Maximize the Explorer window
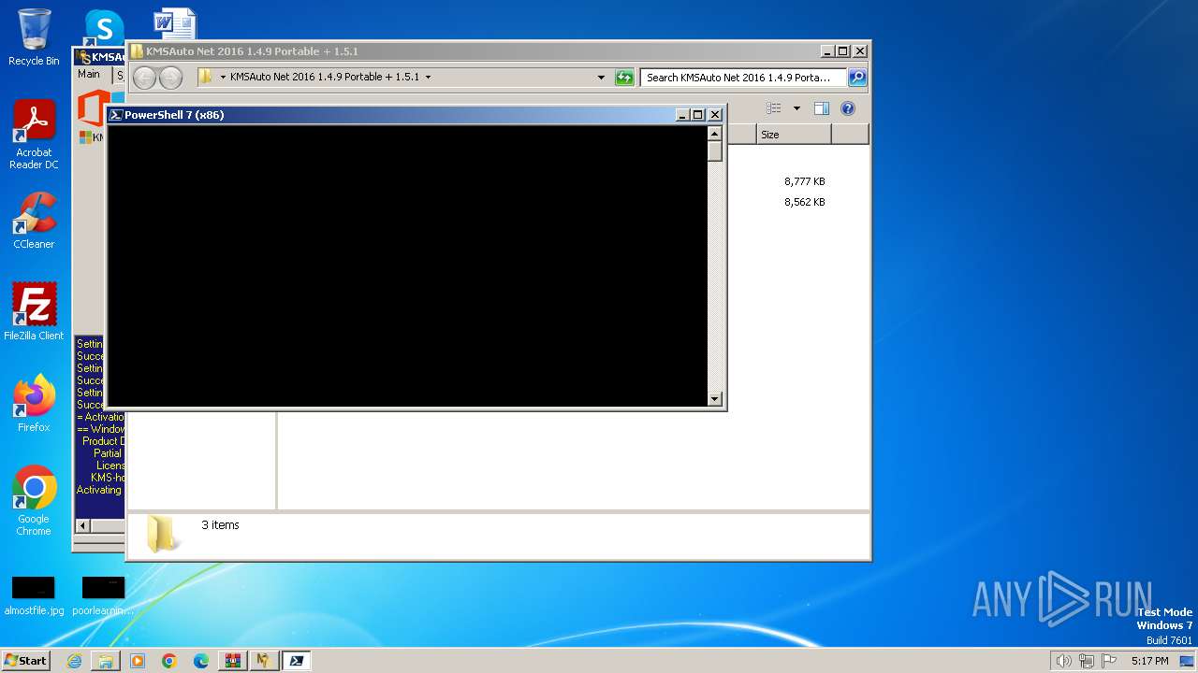The height and width of the screenshot is (673, 1198). point(843,51)
